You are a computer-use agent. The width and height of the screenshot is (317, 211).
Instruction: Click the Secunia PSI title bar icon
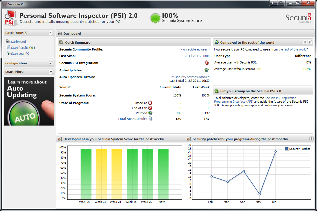(x=5, y=4)
